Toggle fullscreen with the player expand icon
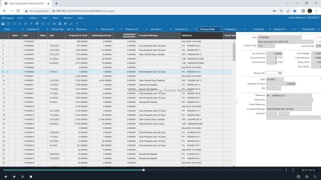 point(315,176)
